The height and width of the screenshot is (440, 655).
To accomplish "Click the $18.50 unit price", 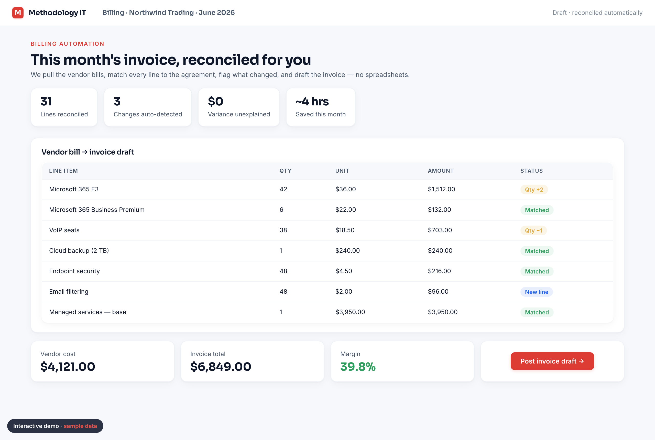I will pos(345,230).
